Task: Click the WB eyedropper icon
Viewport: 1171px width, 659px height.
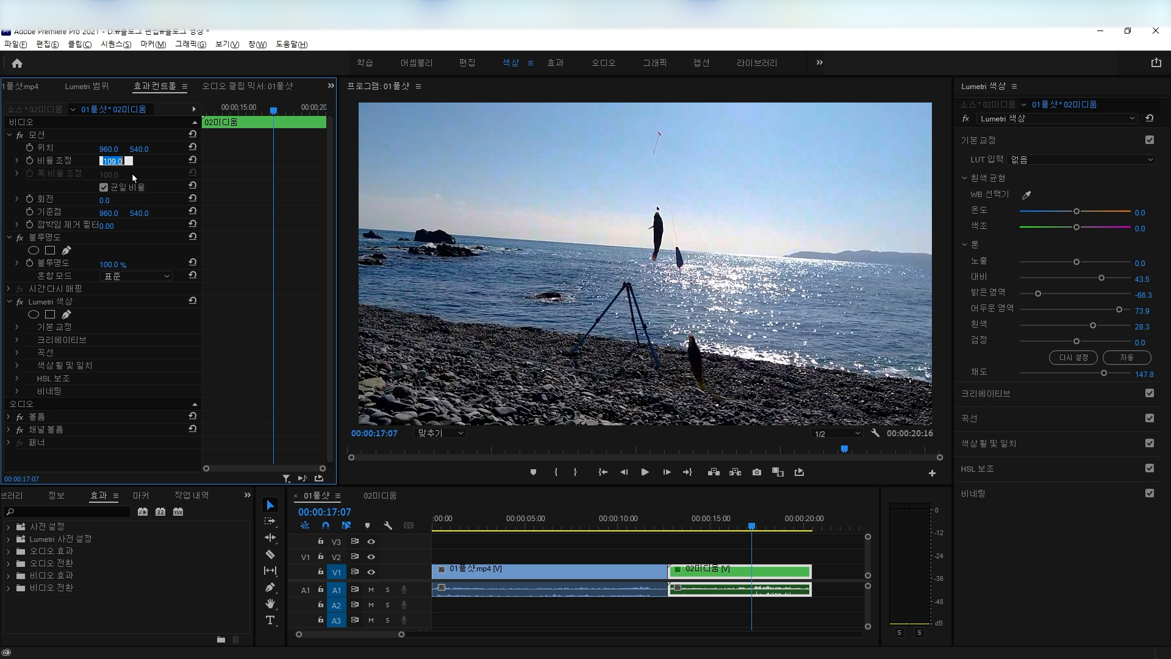Action: click(1026, 195)
